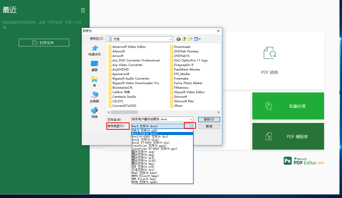Image resolution: width=342 pixels, height=198 pixels.
Task: Click the 保存(S) save button
Action: point(209,119)
